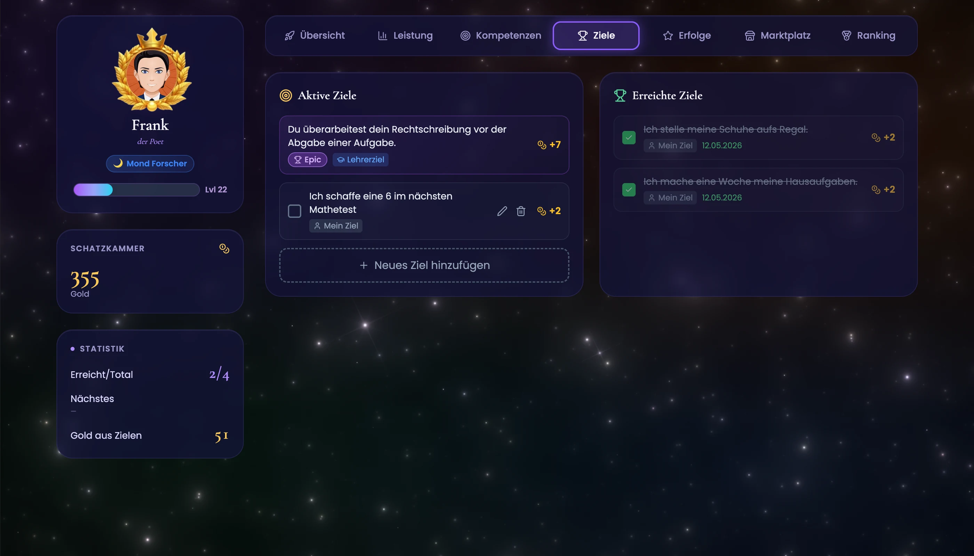Delete the Mathetest goal via trash icon
Viewport: 974px width, 556px height.
click(521, 211)
